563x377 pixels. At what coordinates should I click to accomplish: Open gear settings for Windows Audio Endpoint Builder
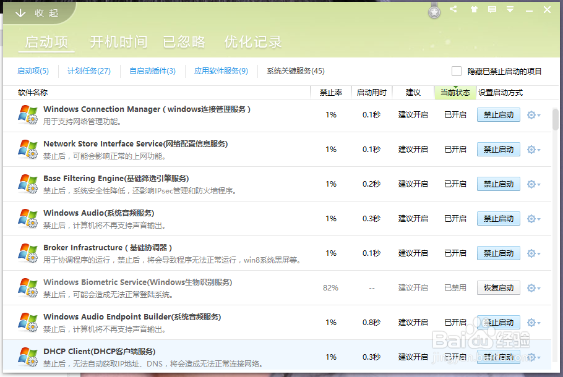point(533,323)
